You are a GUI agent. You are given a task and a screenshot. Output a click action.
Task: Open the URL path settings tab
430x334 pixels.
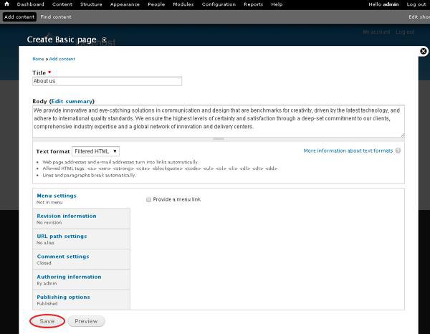[62, 236]
